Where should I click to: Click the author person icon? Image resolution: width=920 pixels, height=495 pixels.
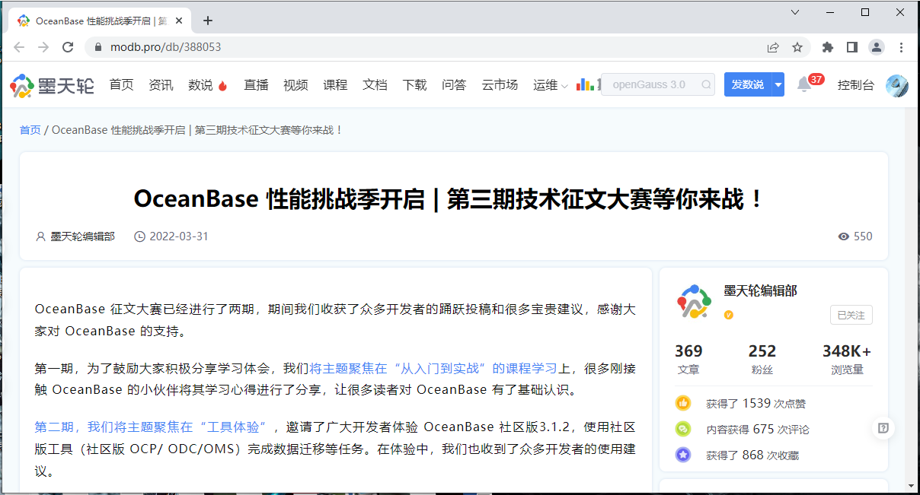(41, 236)
